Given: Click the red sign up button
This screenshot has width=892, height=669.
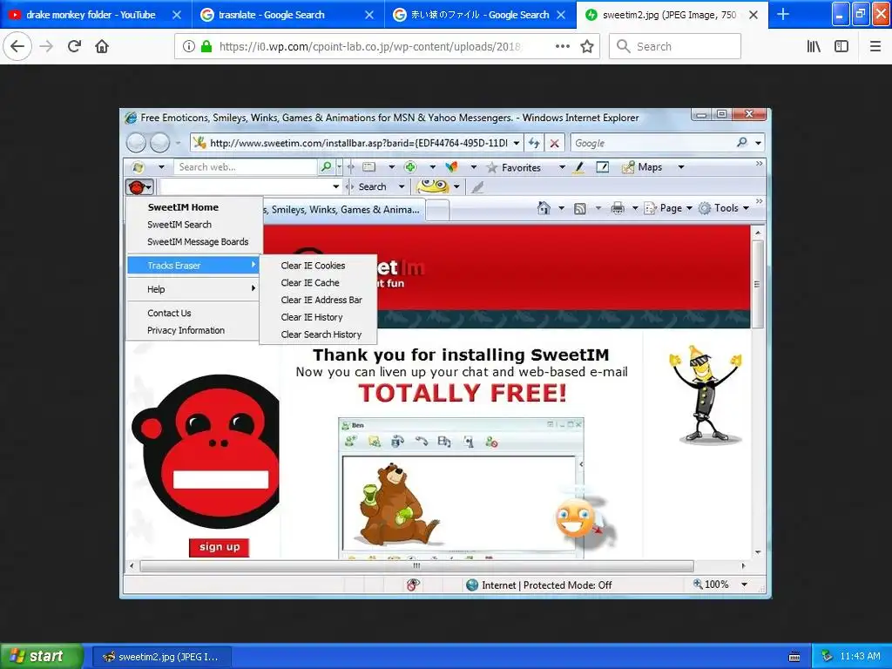Looking at the screenshot, I should 219,547.
